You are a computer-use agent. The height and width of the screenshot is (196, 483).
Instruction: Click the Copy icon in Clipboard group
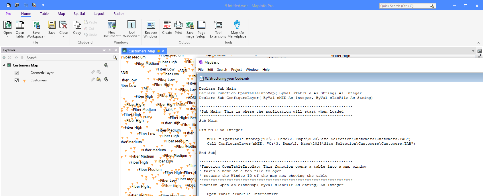point(77,25)
